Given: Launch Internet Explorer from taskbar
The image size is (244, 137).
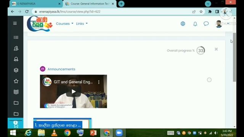Looking at the screenshot, I should [x=28, y=133].
